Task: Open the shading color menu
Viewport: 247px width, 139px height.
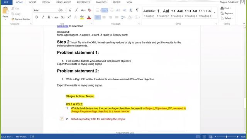Action: pyautogui.click(x=130, y=17)
